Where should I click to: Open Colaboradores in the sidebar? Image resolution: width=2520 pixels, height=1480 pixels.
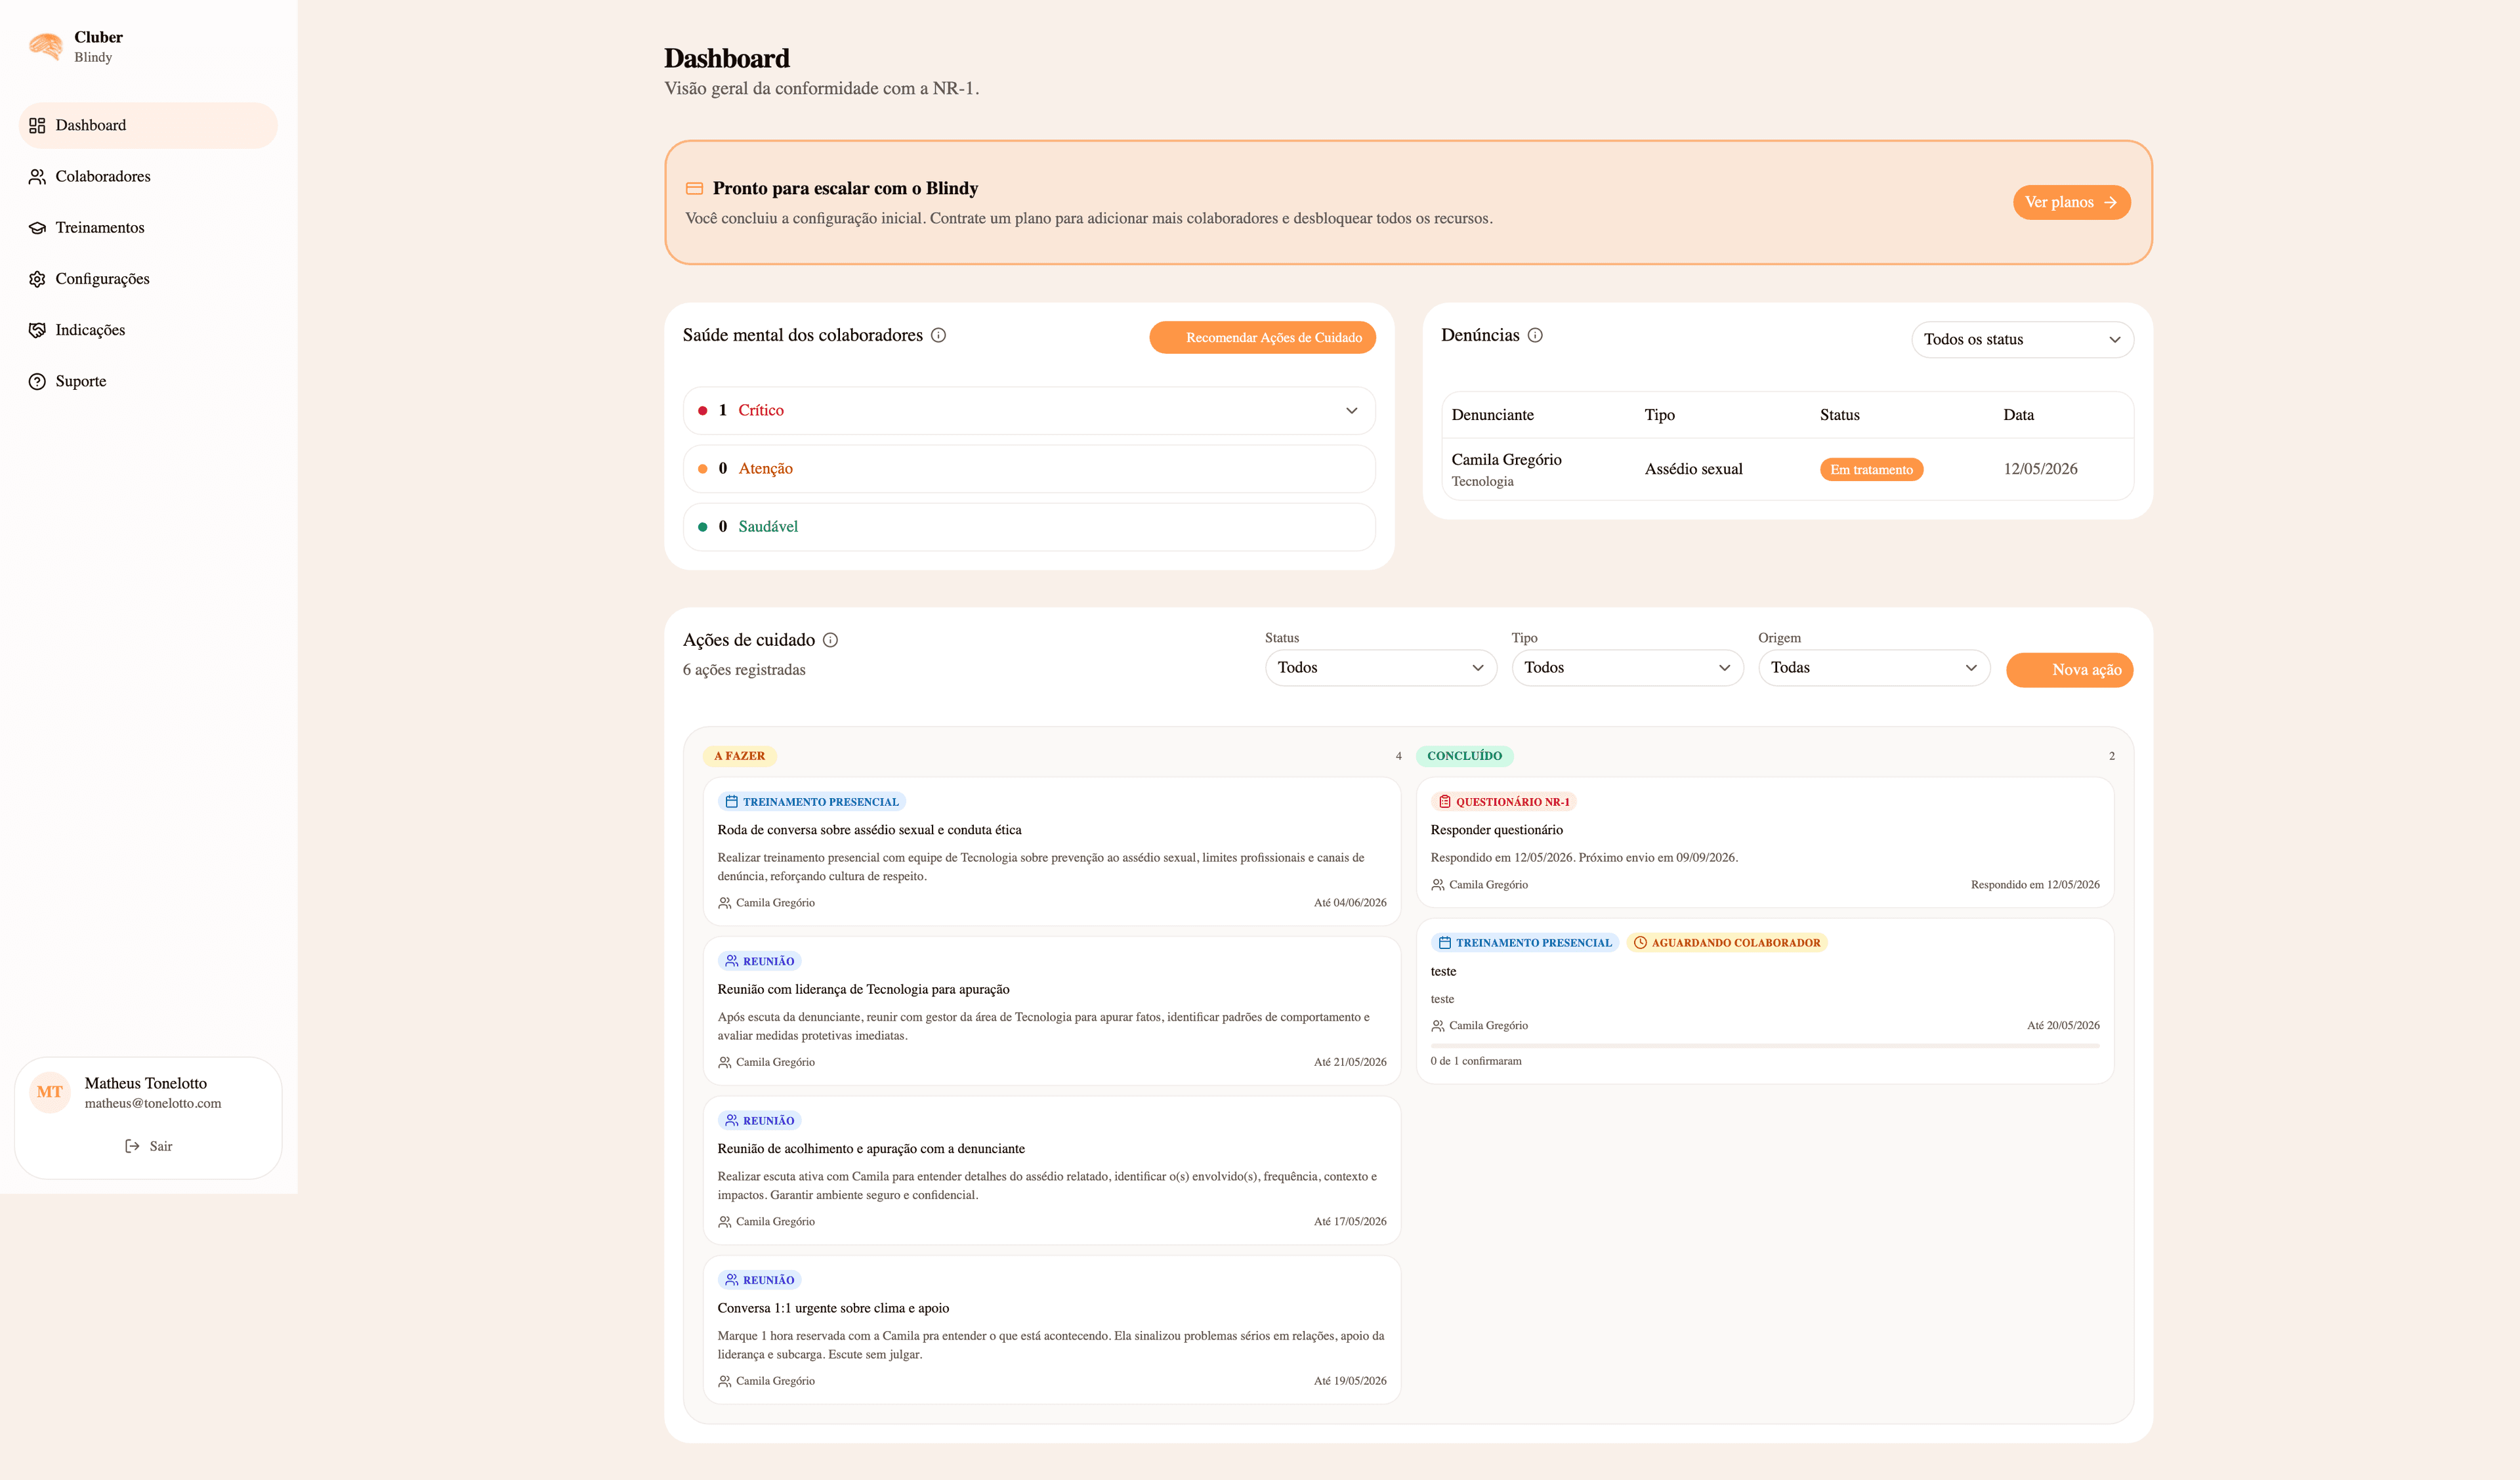click(x=148, y=176)
